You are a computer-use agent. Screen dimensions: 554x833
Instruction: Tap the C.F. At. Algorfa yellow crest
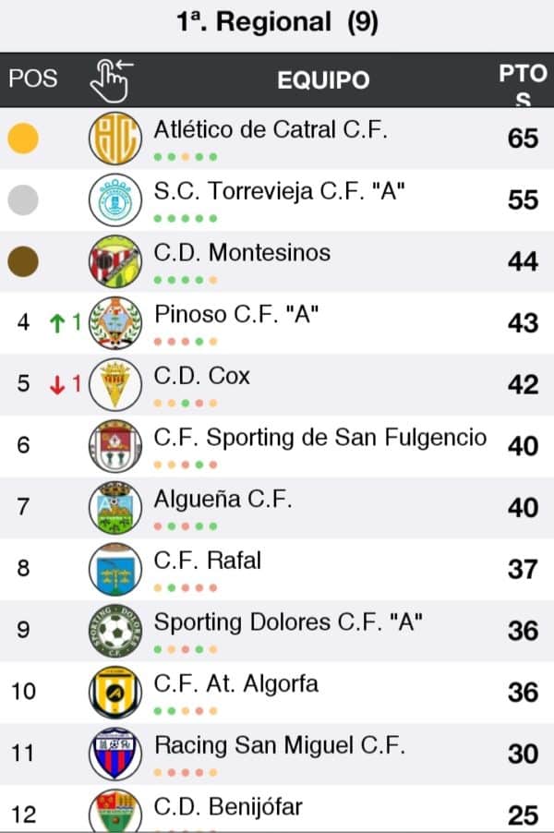click(115, 692)
